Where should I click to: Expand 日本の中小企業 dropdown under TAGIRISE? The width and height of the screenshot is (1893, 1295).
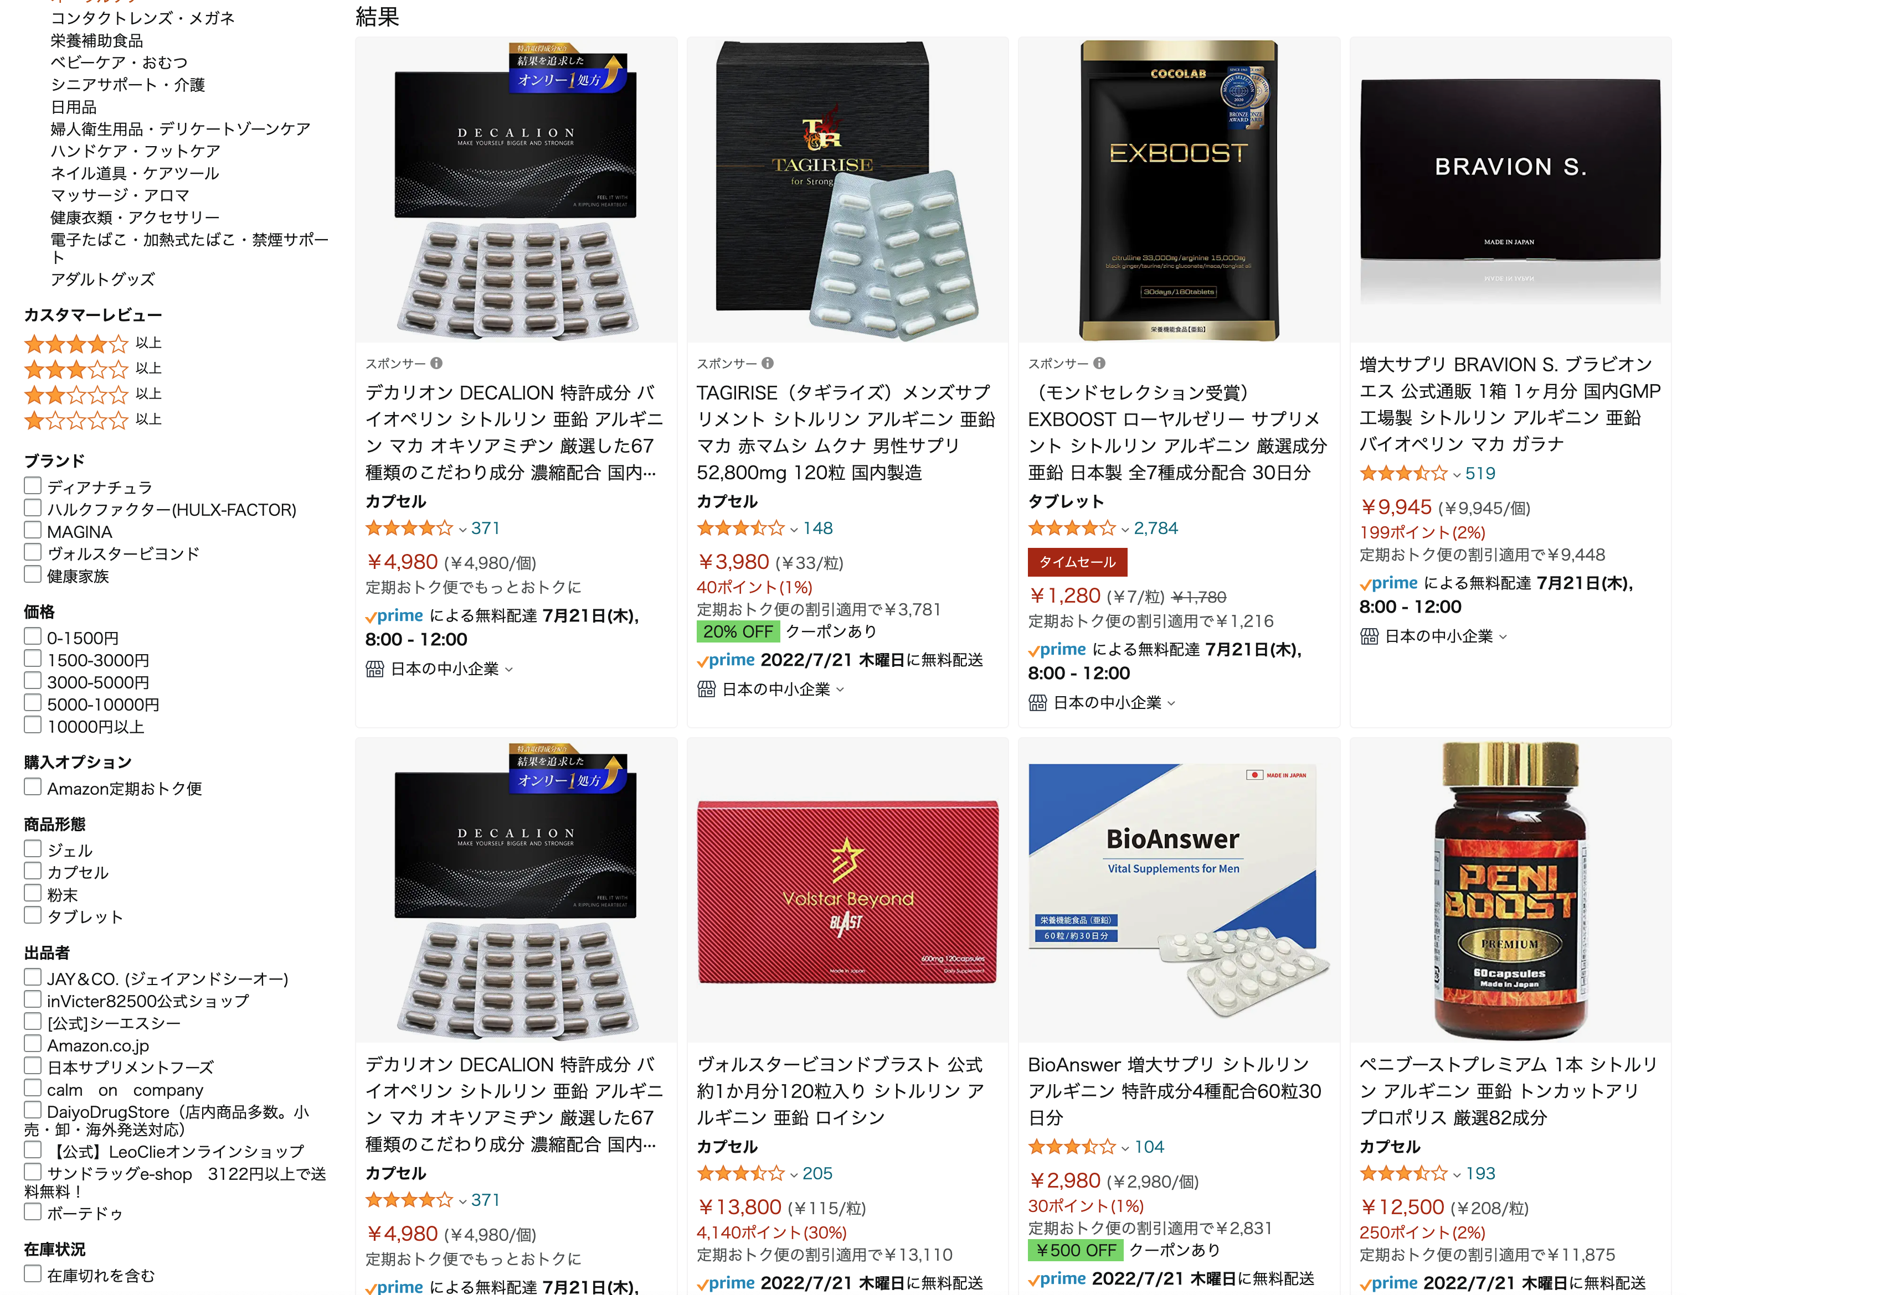[x=841, y=690]
